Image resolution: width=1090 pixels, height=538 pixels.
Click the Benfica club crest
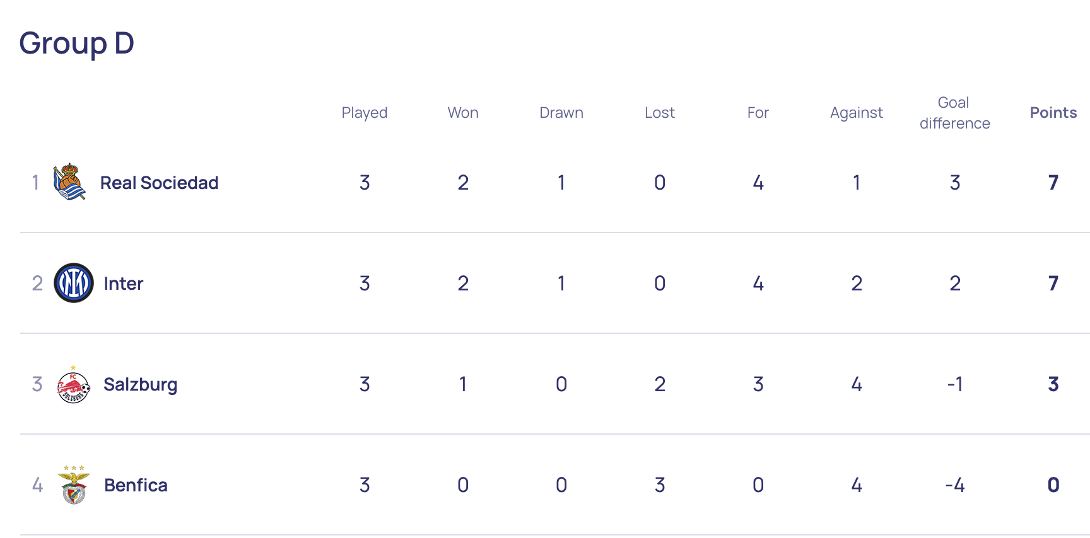(74, 485)
